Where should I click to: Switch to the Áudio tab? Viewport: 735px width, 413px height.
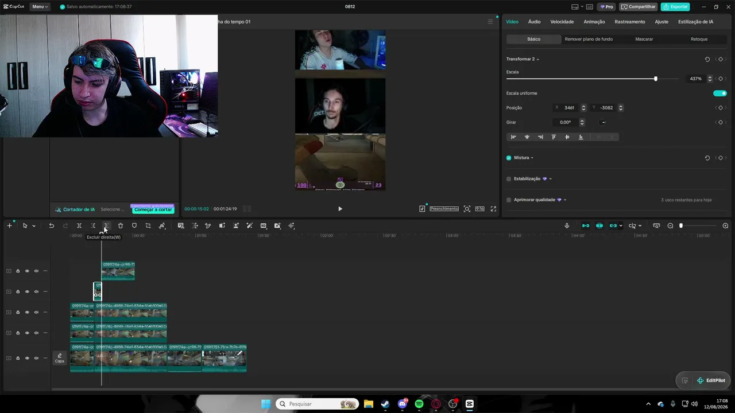pyautogui.click(x=535, y=22)
